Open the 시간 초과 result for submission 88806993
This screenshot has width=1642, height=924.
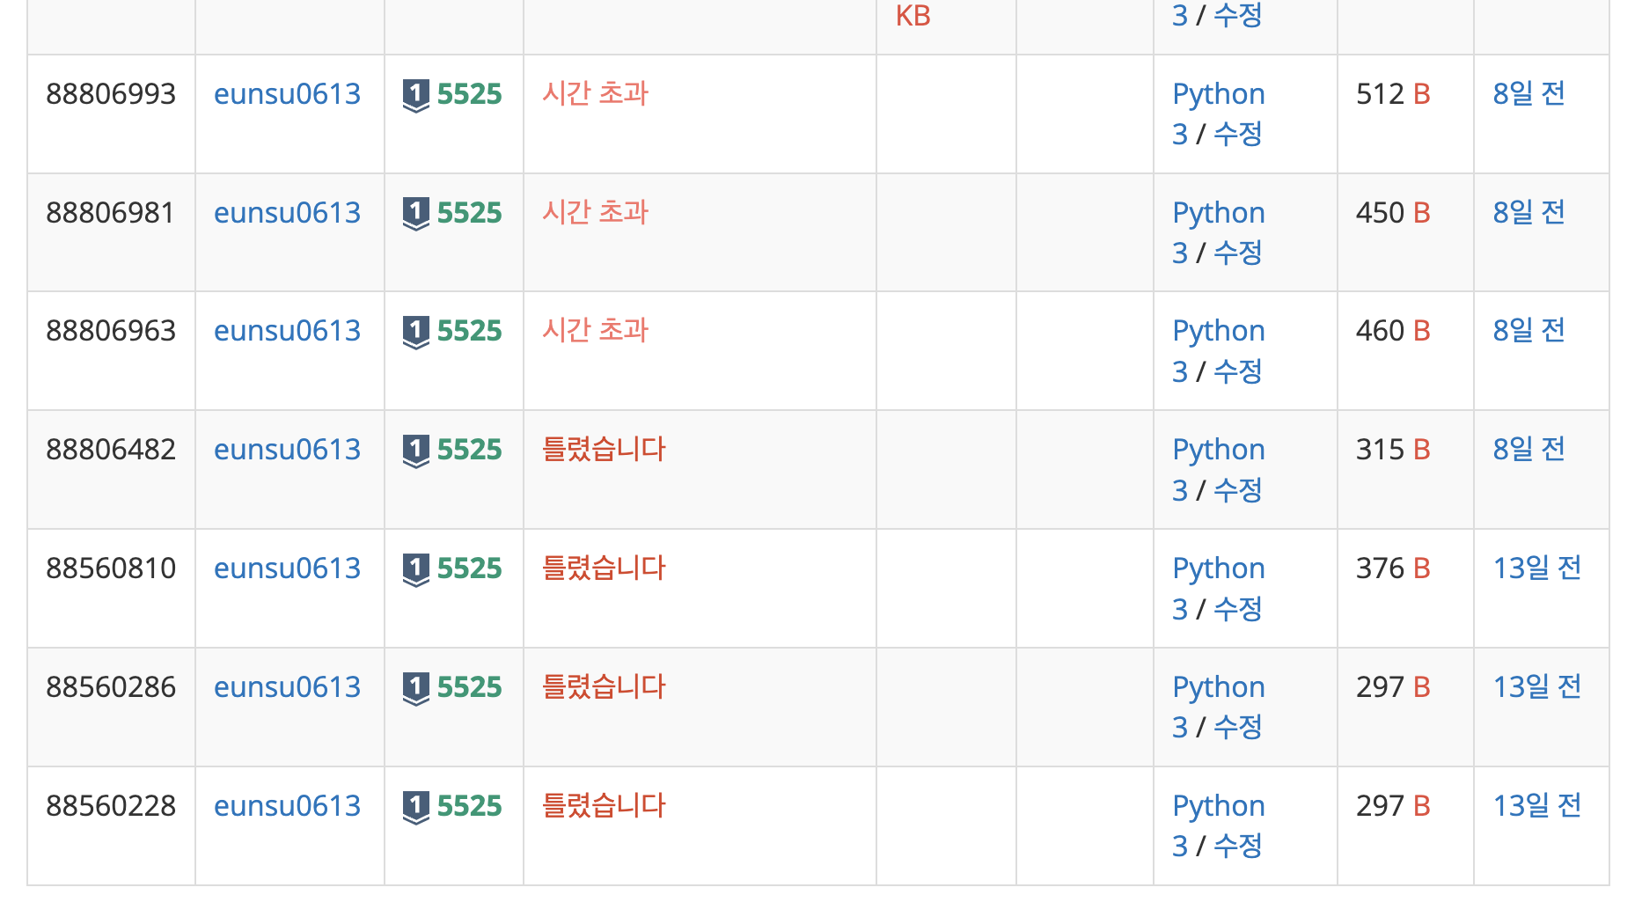tap(595, 93)
